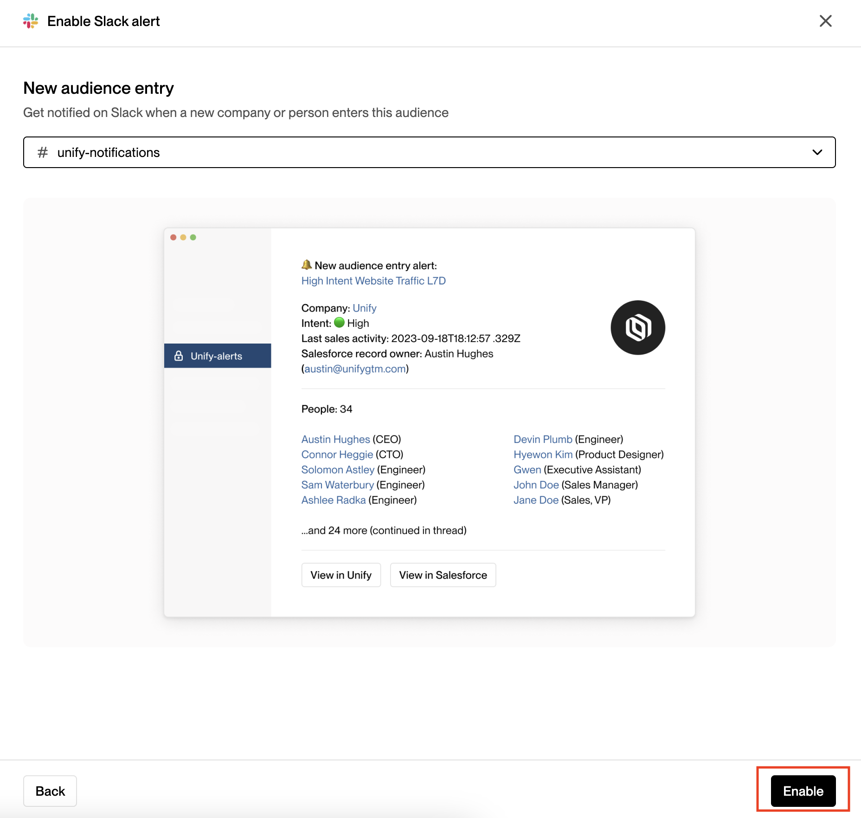This screenshot has height=818, width=861.
Task: Click the yellow window dot in the preview
Action: (x=183, y=238)
